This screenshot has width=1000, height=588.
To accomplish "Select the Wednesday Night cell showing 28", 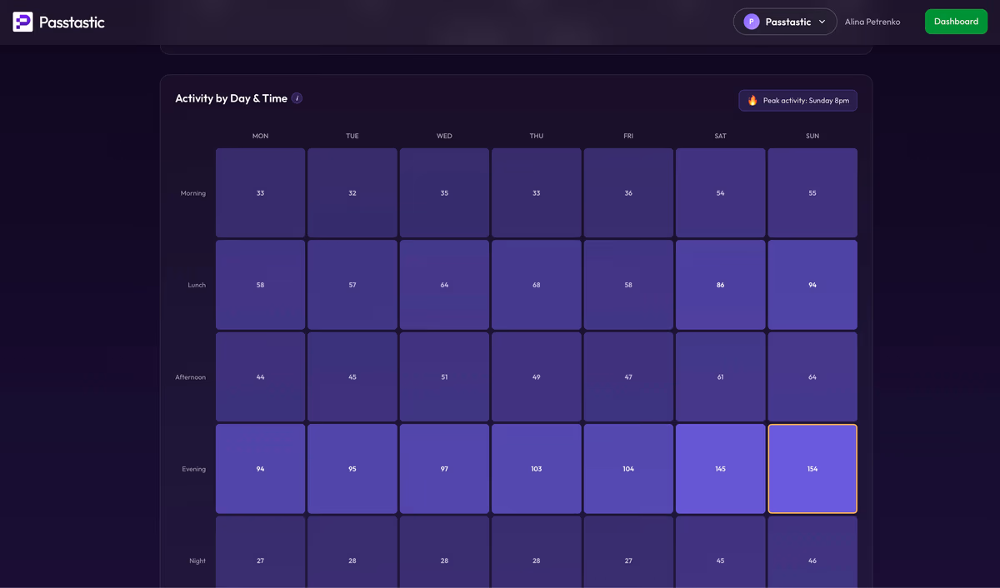I will click(444, 552).
